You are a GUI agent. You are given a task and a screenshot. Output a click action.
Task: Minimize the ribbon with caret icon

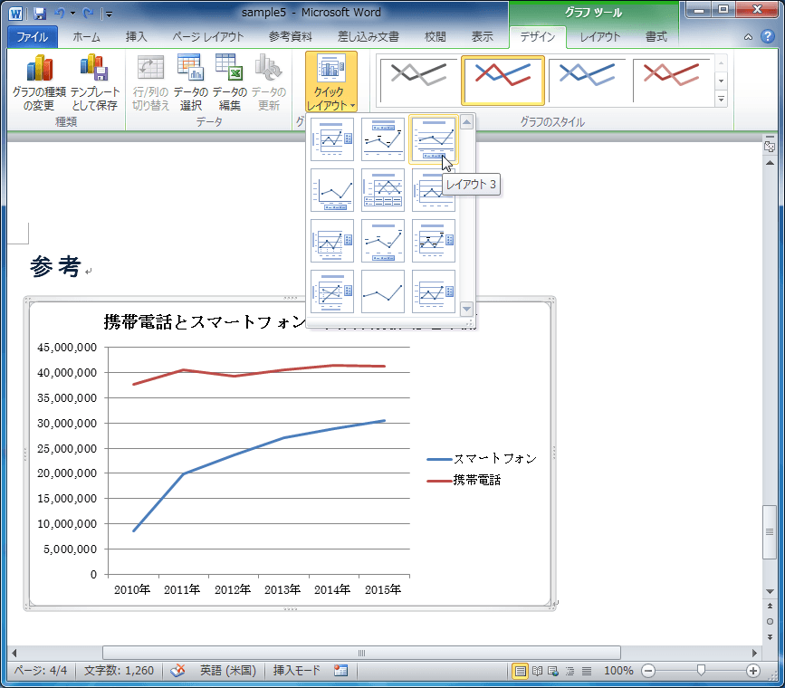click(748, 37)
